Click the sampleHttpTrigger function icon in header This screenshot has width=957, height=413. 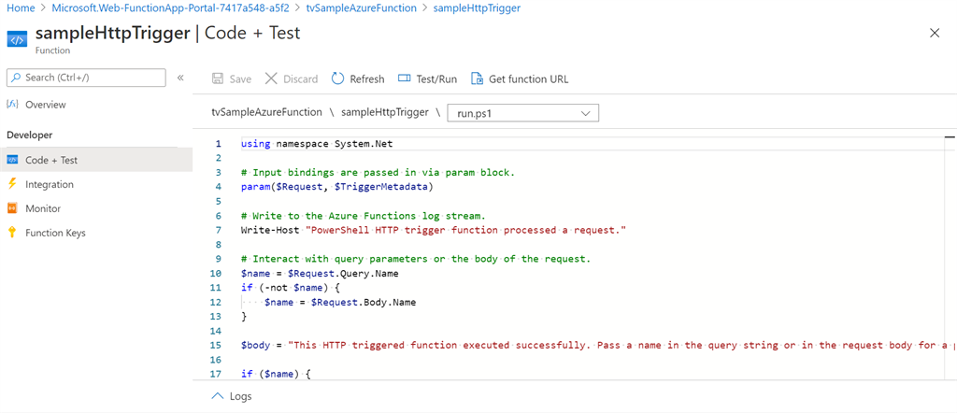tap(17, 39)
